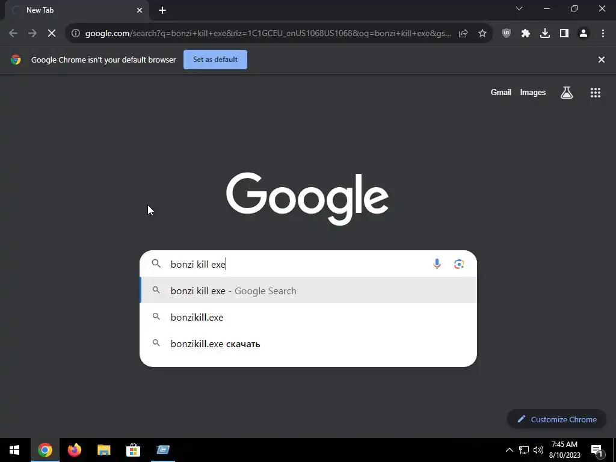Open the Extensions puzzle icon
Screen dimensions: 616x462
pyautogui.click(x=526, y=34)
